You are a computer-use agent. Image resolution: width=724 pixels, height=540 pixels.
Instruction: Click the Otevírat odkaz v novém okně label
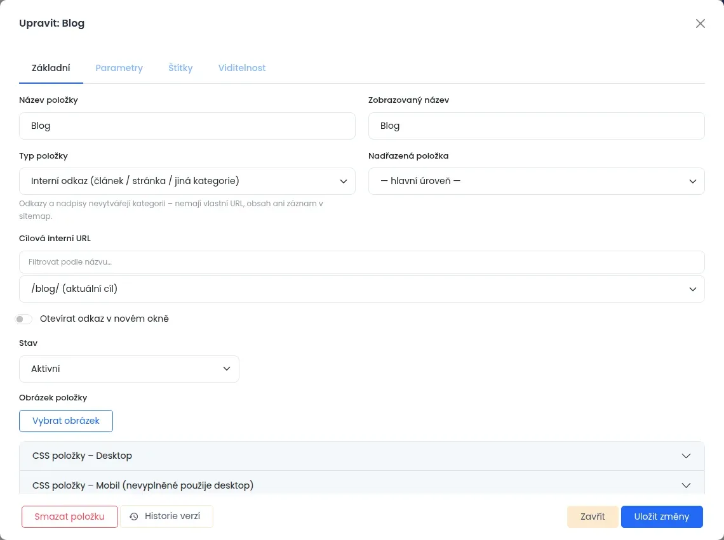[104, 319]
